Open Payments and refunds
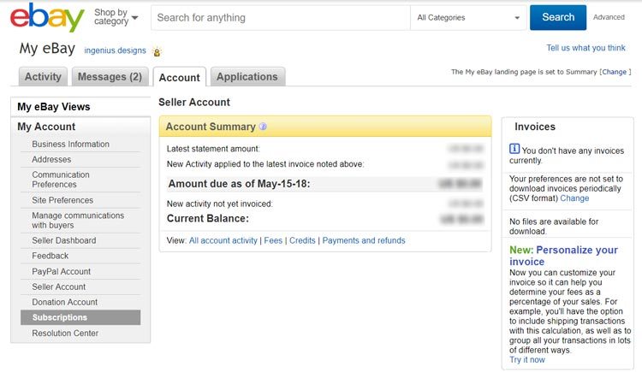 364,240
